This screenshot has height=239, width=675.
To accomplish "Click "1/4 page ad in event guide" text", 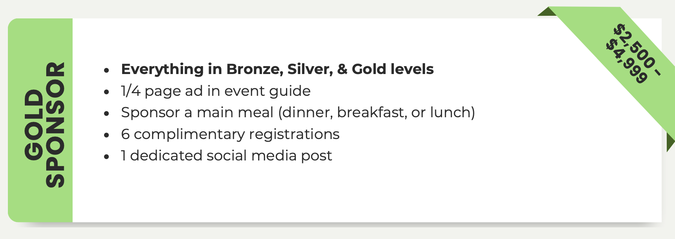I will (216, 91).
